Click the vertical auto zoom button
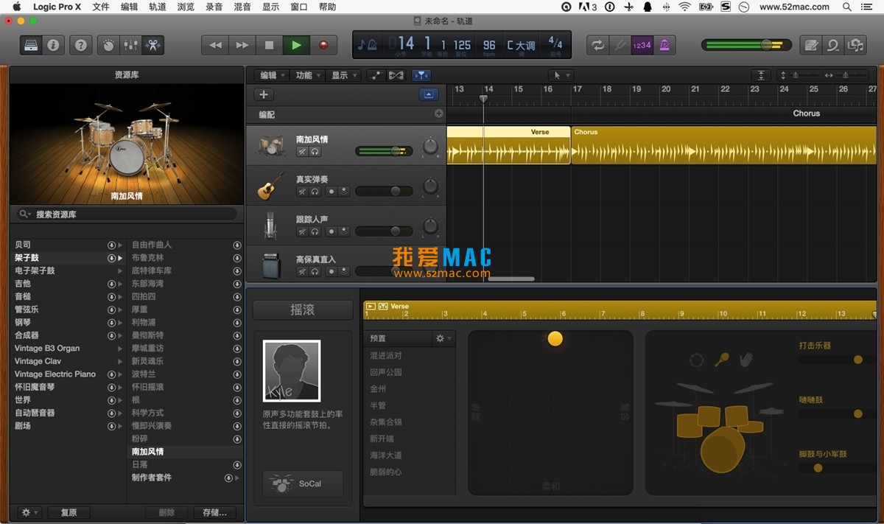 coord(761,75)
